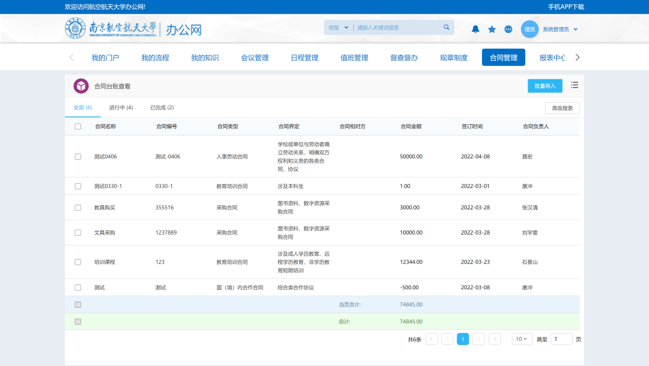The width and height of the screenshot is (649, 366).
Task: Click contract number 1237889
Action: tap(166, 233)
